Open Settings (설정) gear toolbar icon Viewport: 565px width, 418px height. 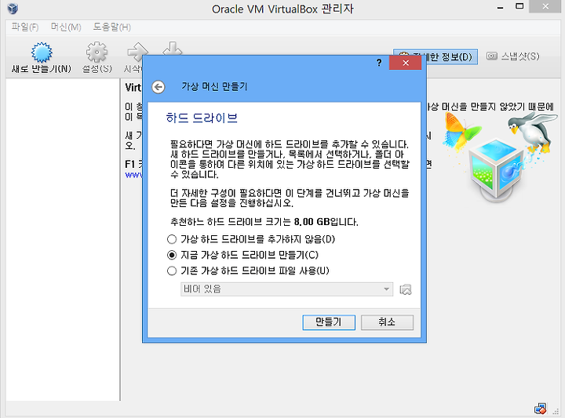tap(97, 57)
